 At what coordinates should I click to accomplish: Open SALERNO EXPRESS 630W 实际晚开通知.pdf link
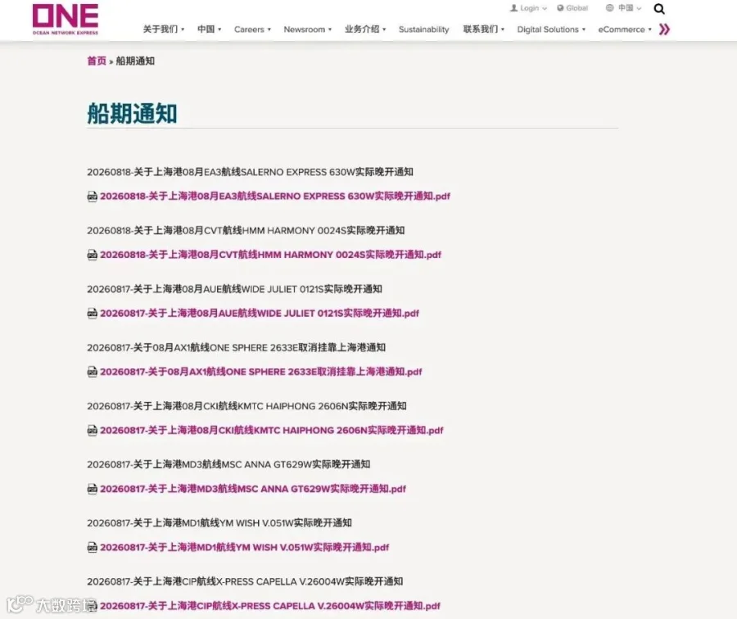275,196
